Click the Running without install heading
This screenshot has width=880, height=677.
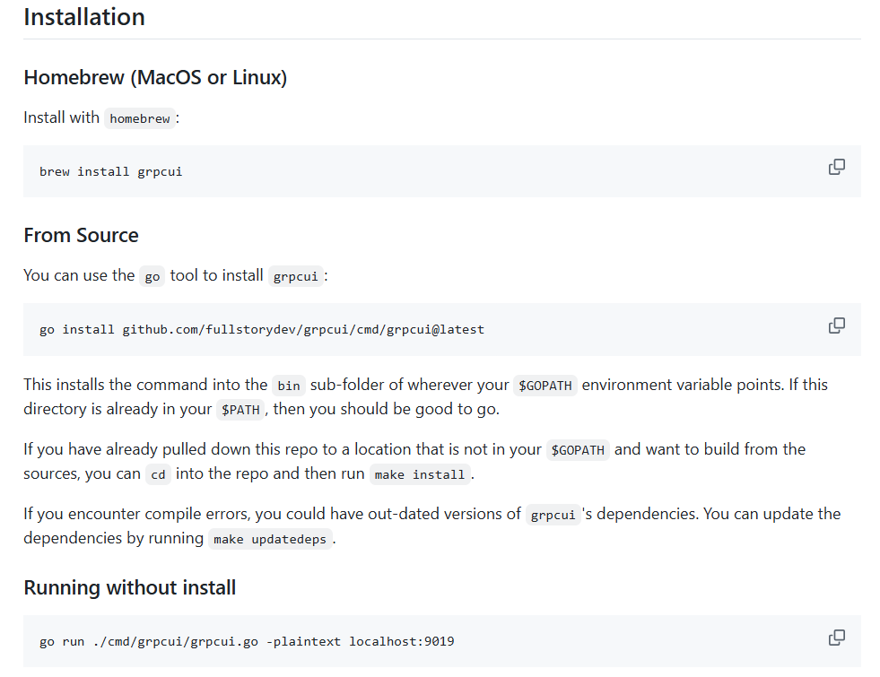pos(130,587)
